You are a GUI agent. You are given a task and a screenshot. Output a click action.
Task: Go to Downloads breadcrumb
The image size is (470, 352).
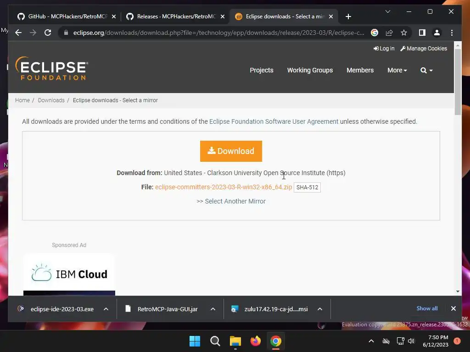(x=51, y=100)
